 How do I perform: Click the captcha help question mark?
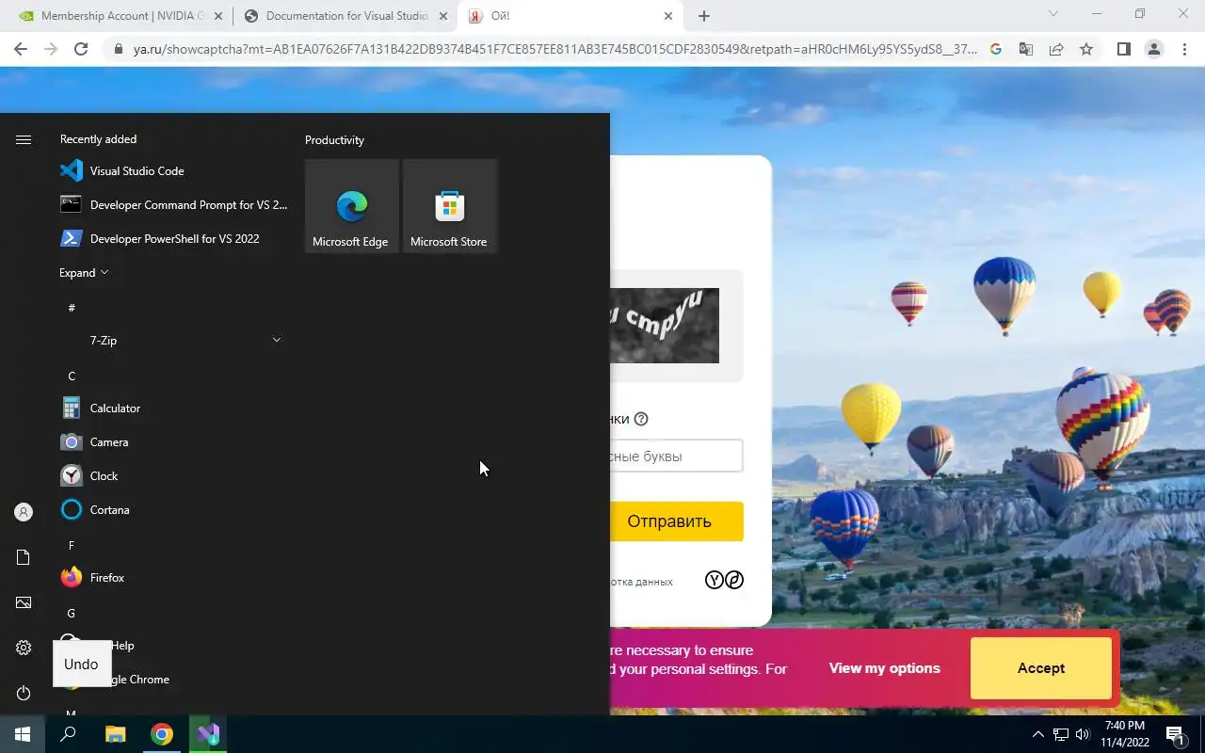pos(641,419)
